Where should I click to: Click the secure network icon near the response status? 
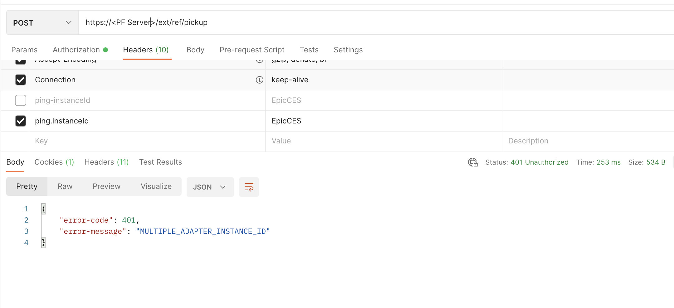point(472,162)
